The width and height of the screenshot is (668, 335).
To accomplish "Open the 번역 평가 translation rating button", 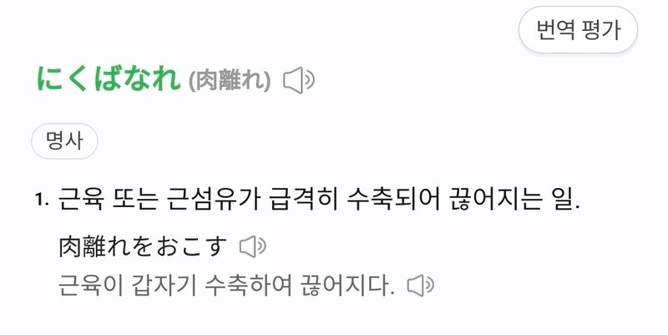I will point(578,30).
